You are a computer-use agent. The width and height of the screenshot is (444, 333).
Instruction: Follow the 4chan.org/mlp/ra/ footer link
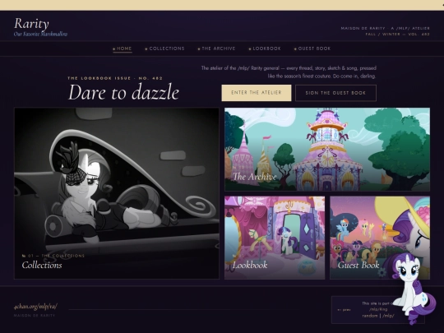point(35,307)
